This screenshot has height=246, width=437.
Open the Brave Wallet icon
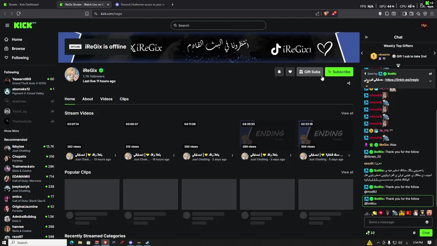(x=411, y=14)
